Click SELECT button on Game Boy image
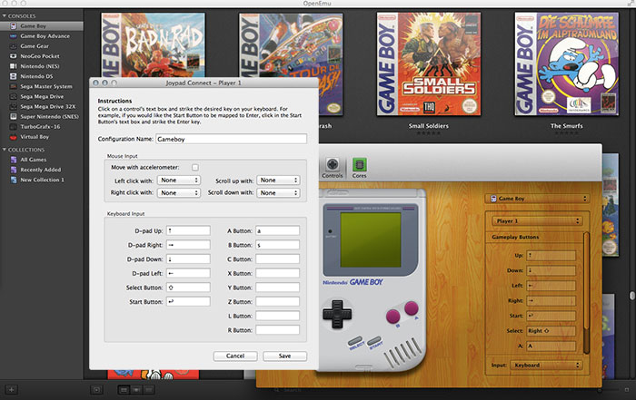Image resolution: width=636 pixels, height=400 pixels. pos(355,341)
